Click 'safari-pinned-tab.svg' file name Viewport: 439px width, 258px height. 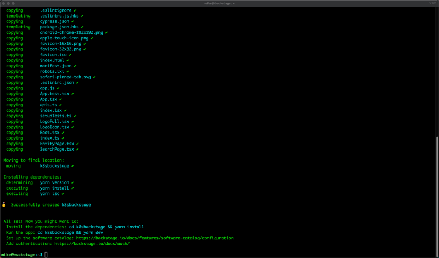coord(65,77)
